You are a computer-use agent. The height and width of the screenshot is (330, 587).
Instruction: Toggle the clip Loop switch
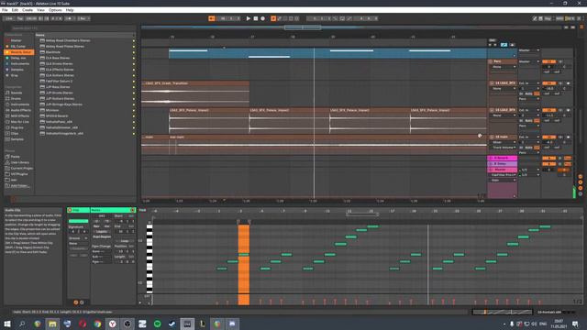(x=125, y=241)
